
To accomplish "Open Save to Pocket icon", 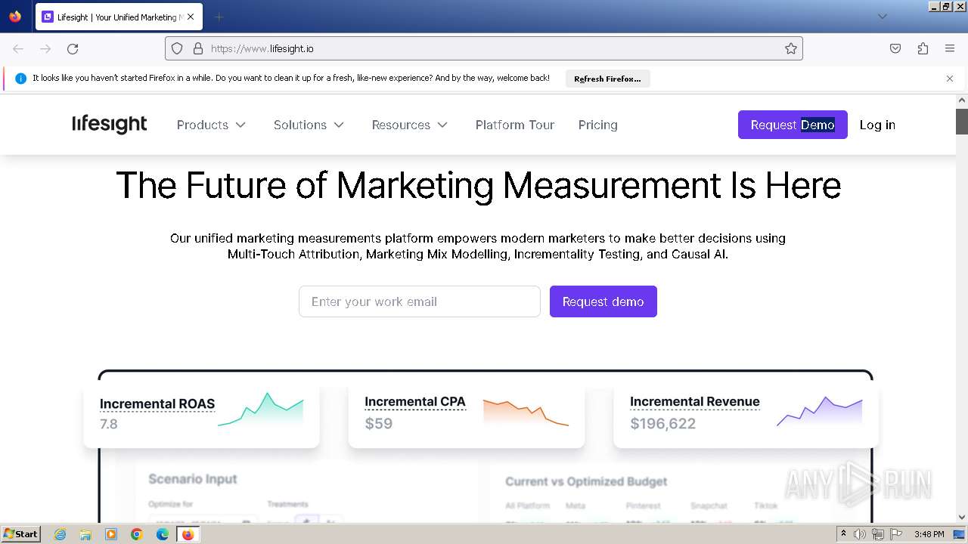I will tap(895, 48).
